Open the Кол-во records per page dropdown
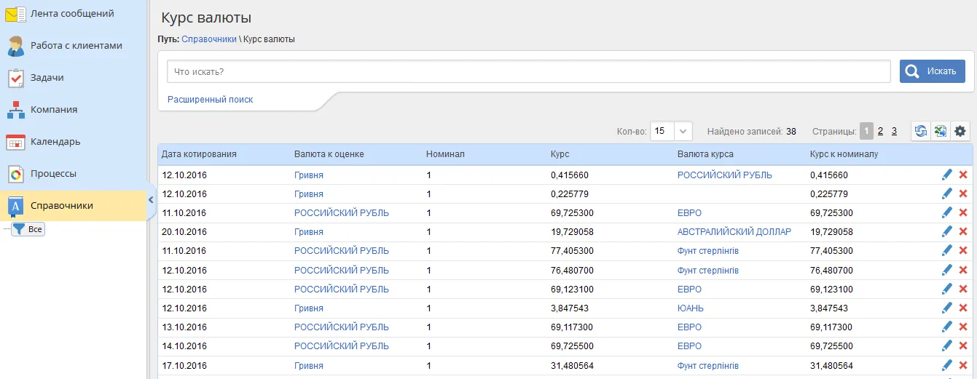The image size is (977, 379). click(683, 132)
